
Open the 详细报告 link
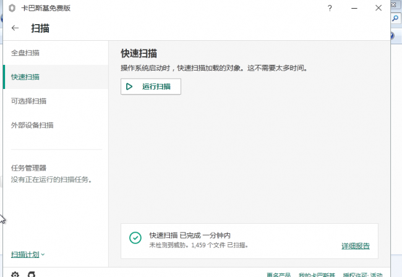(x=356, y=246)
